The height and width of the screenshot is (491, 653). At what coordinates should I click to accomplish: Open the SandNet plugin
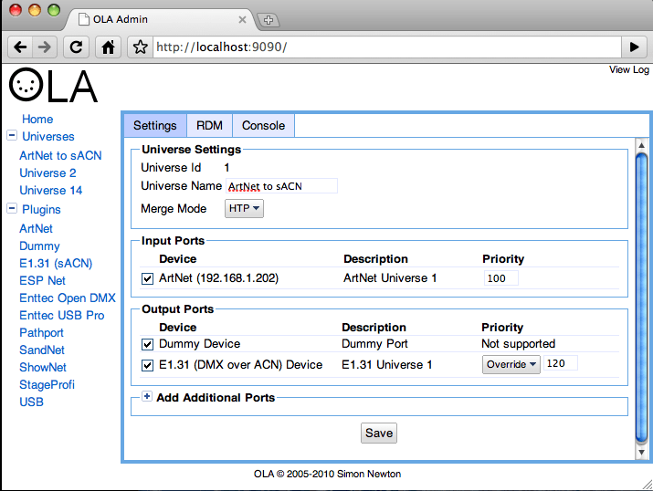click(x=42, y=350)
